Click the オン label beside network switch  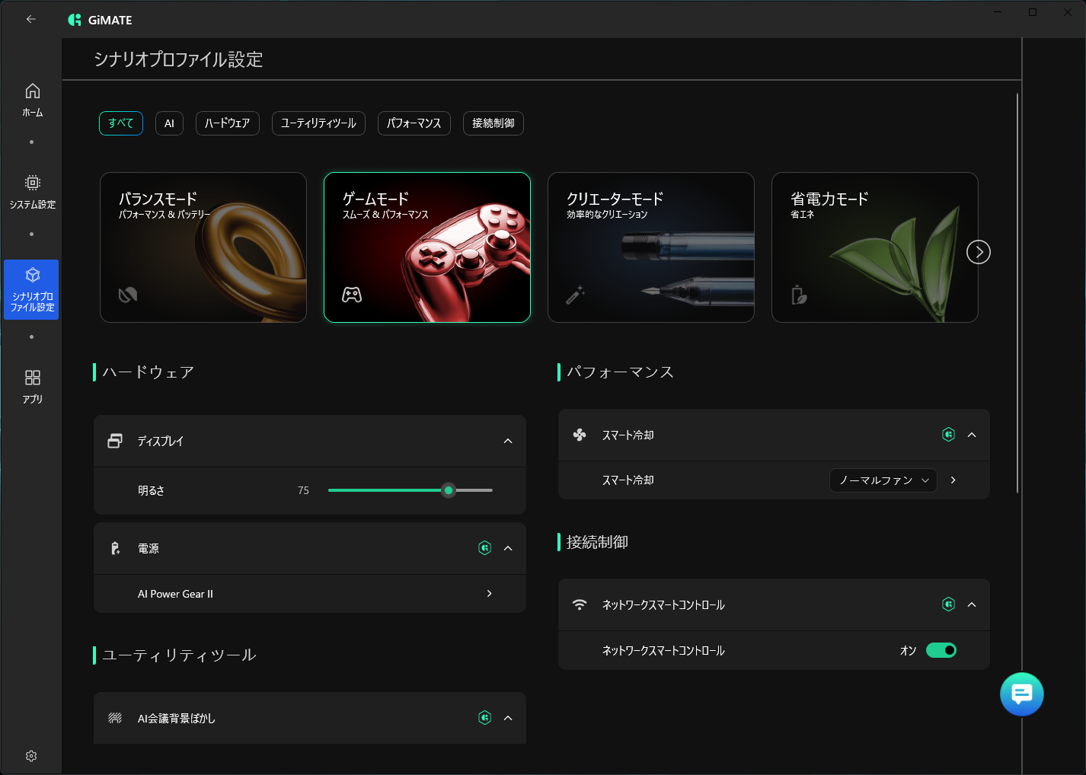pyautogui.click(x=909, y=651)
